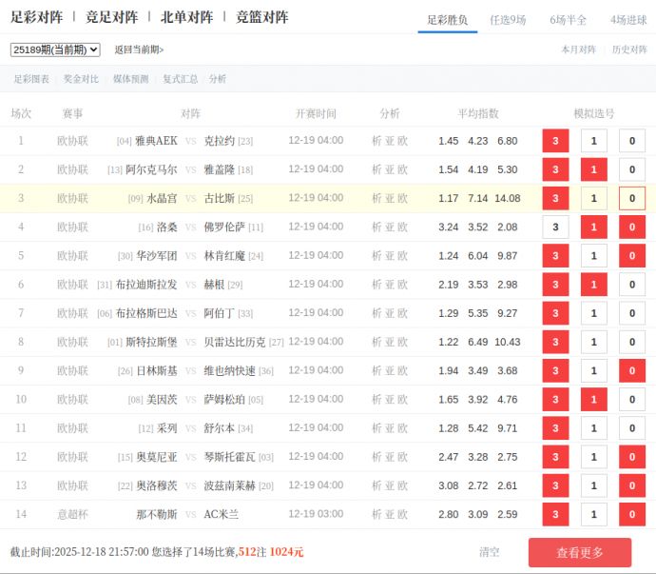The width and height of the screenshot is (656, 574).
Task: Open the 历史对阵 link
Action: pos(629,49)
